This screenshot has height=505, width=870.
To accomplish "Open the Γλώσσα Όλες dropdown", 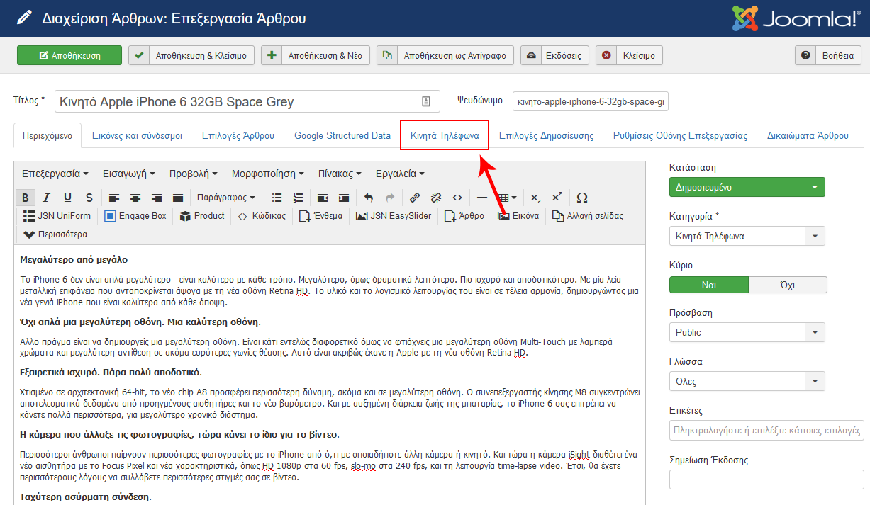I will 747,382.
